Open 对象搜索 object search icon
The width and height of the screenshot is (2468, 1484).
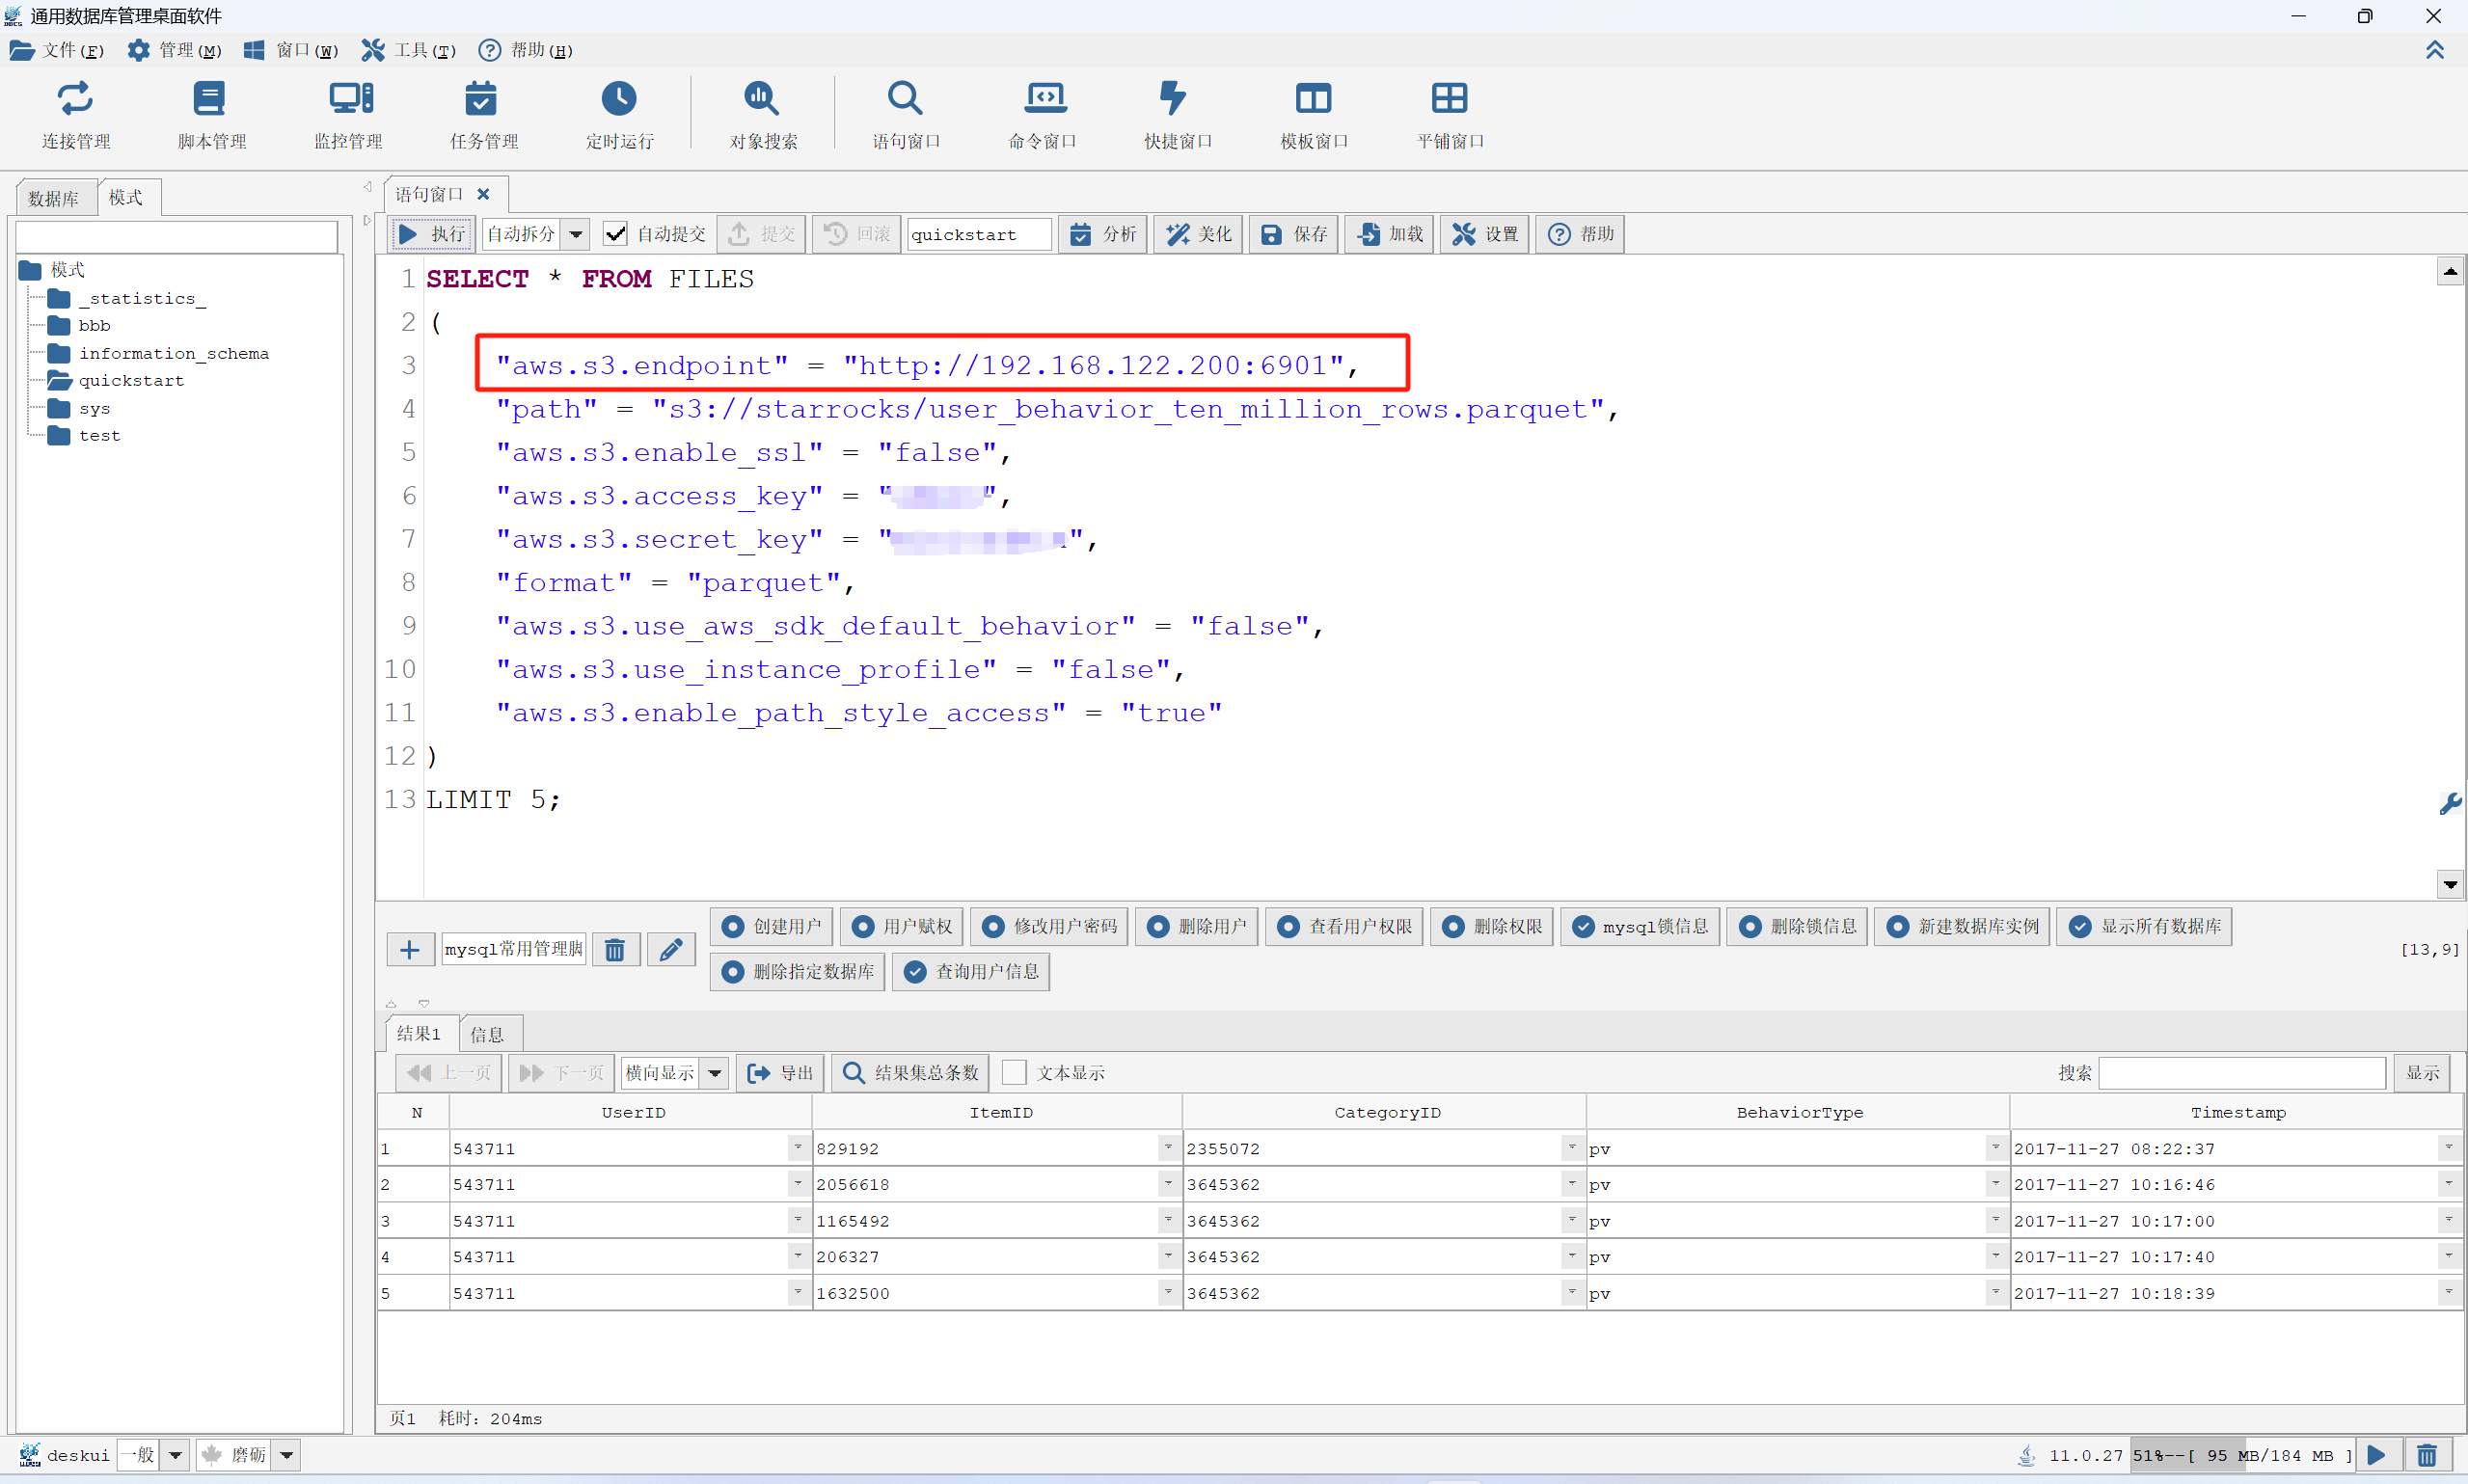click(762, 99)
